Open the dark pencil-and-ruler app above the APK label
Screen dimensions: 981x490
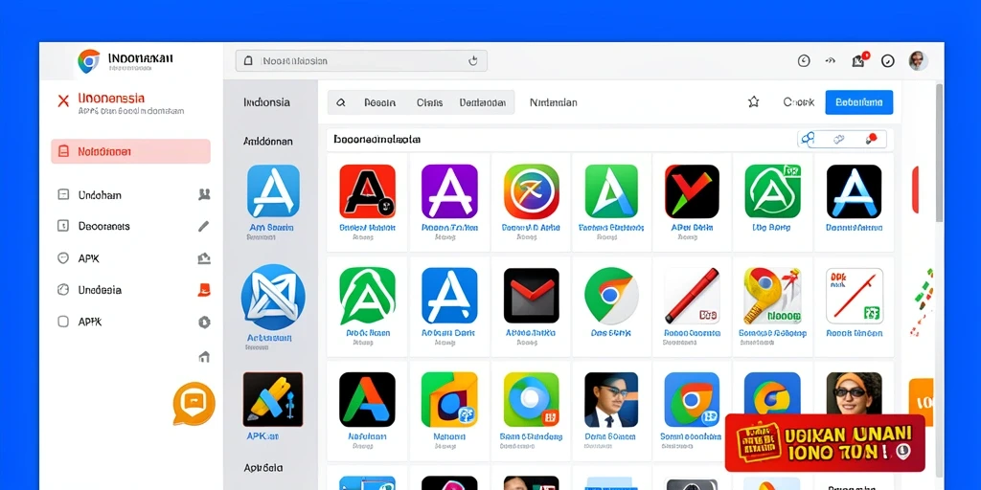click(x=273, y=400)
